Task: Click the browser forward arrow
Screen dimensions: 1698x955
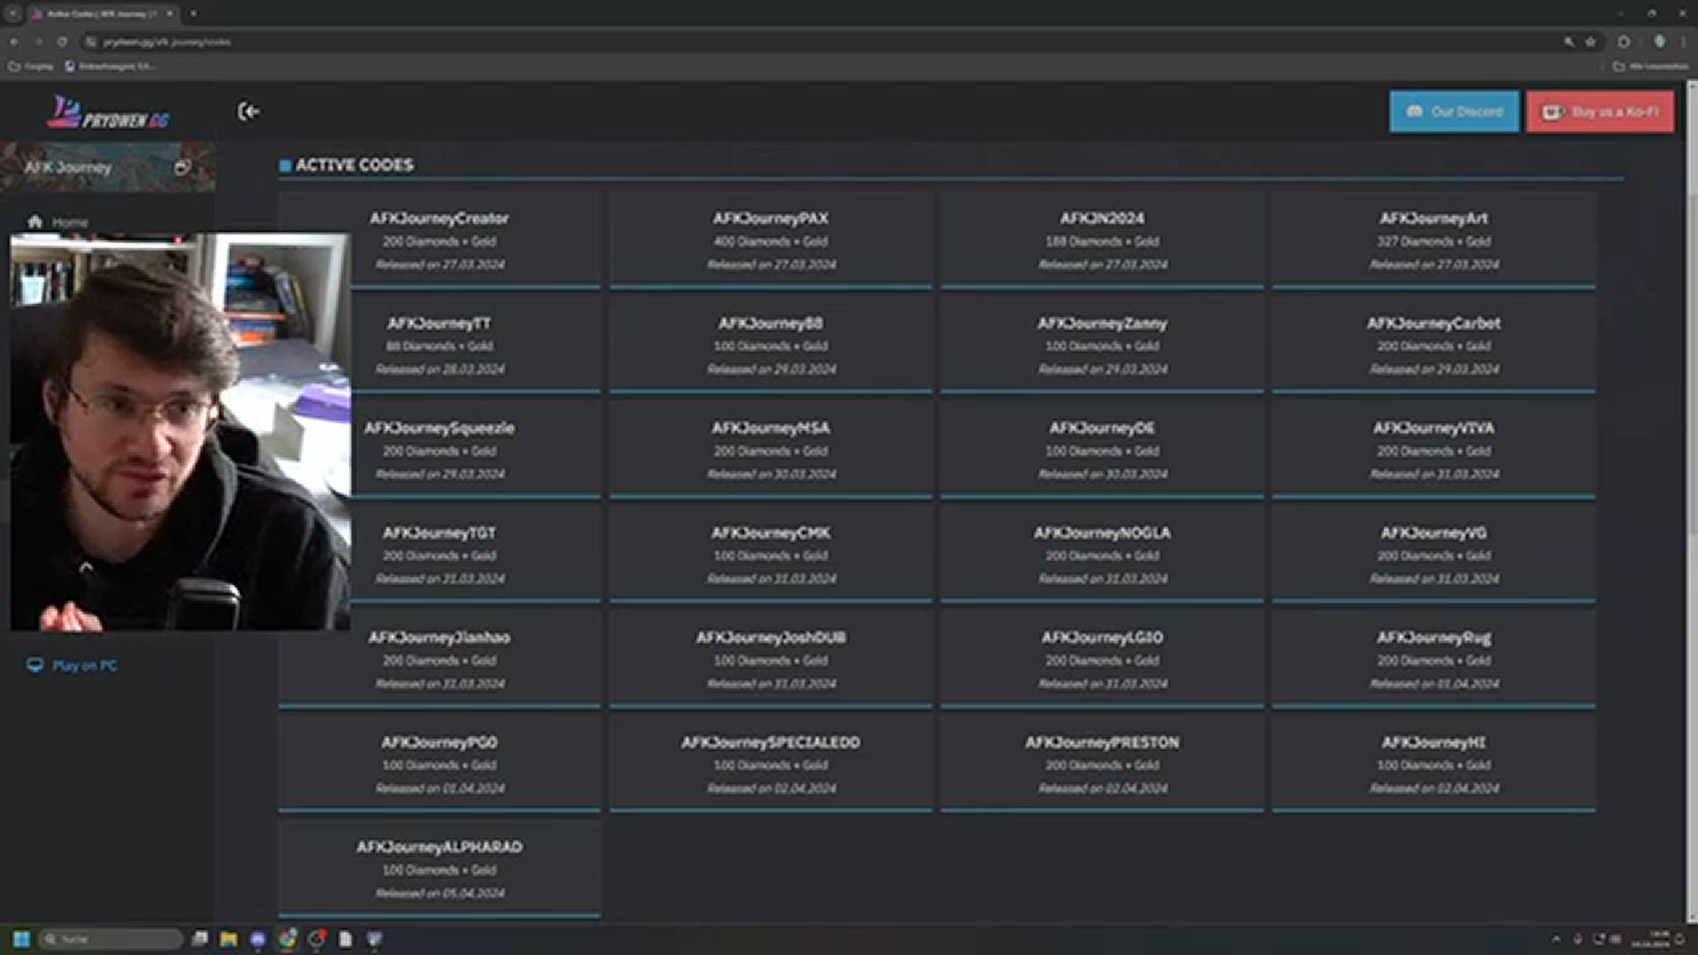Action: coord(38,42)
